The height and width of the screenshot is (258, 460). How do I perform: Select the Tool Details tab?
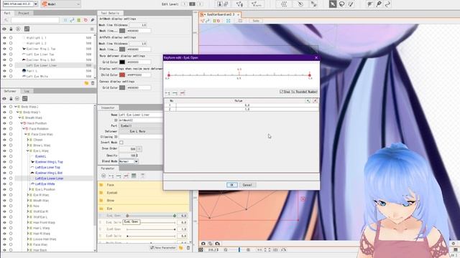110,13
